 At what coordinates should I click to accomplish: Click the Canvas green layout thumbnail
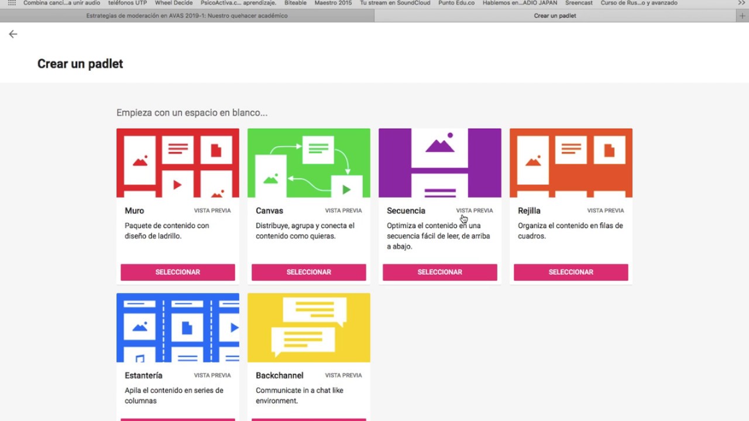[309, 163]
